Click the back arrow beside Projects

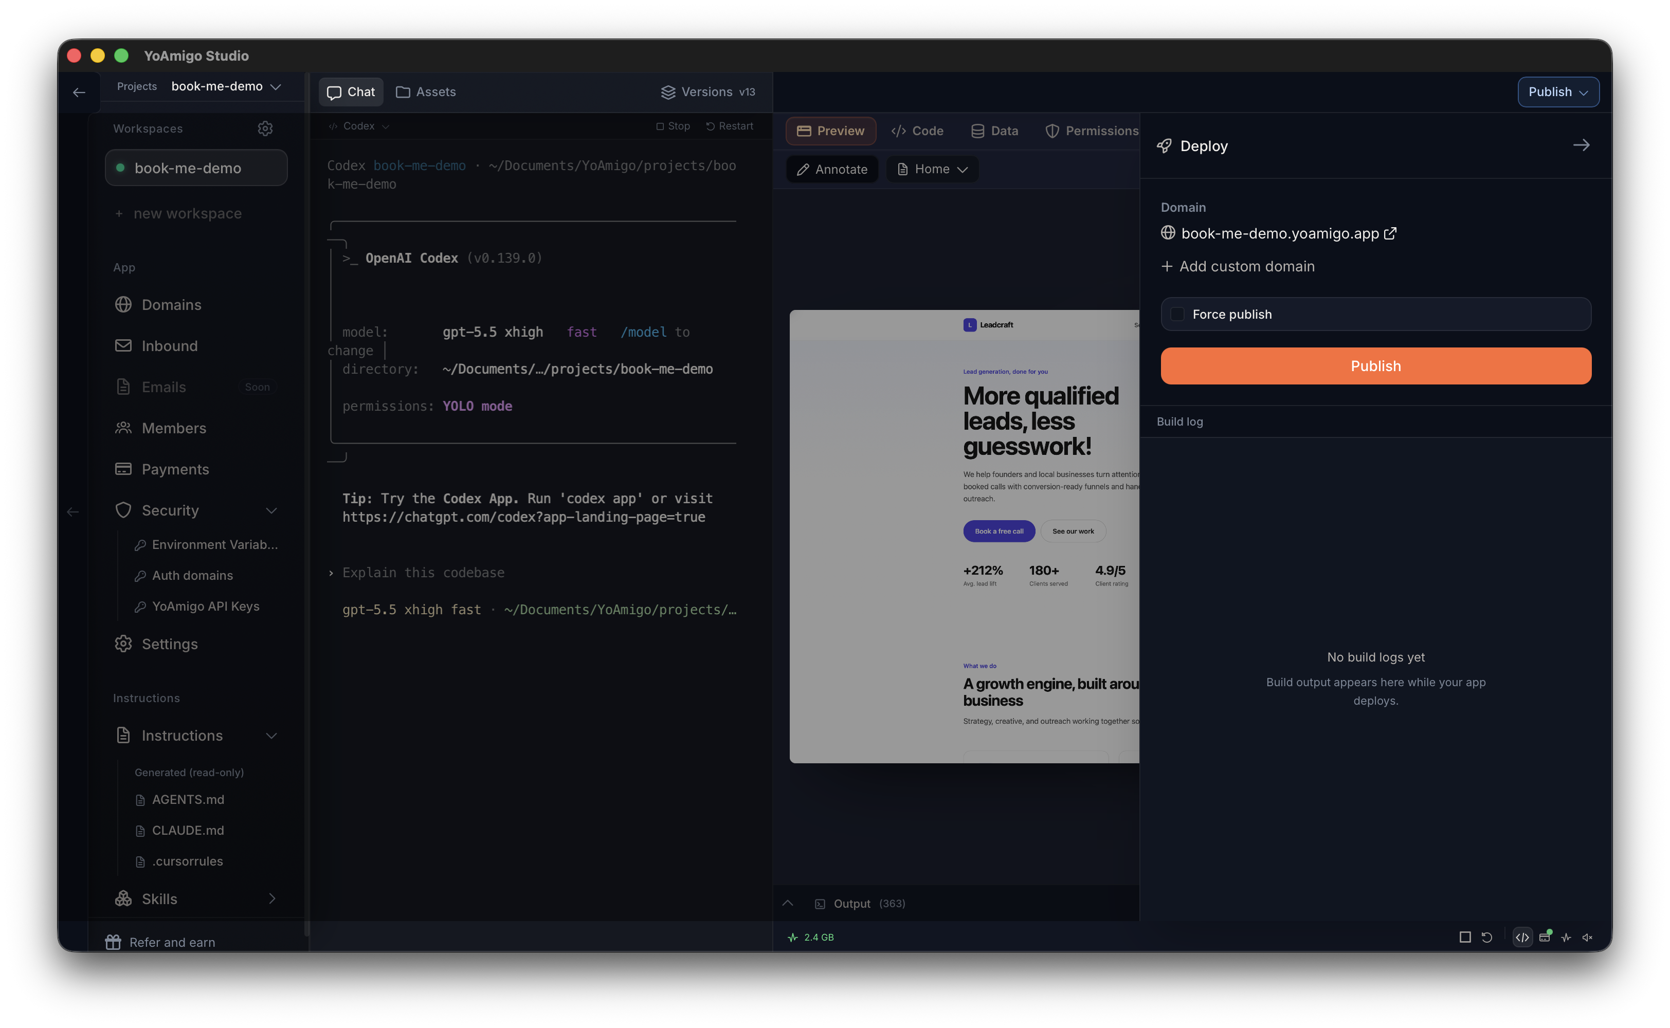tap(79, 93)
